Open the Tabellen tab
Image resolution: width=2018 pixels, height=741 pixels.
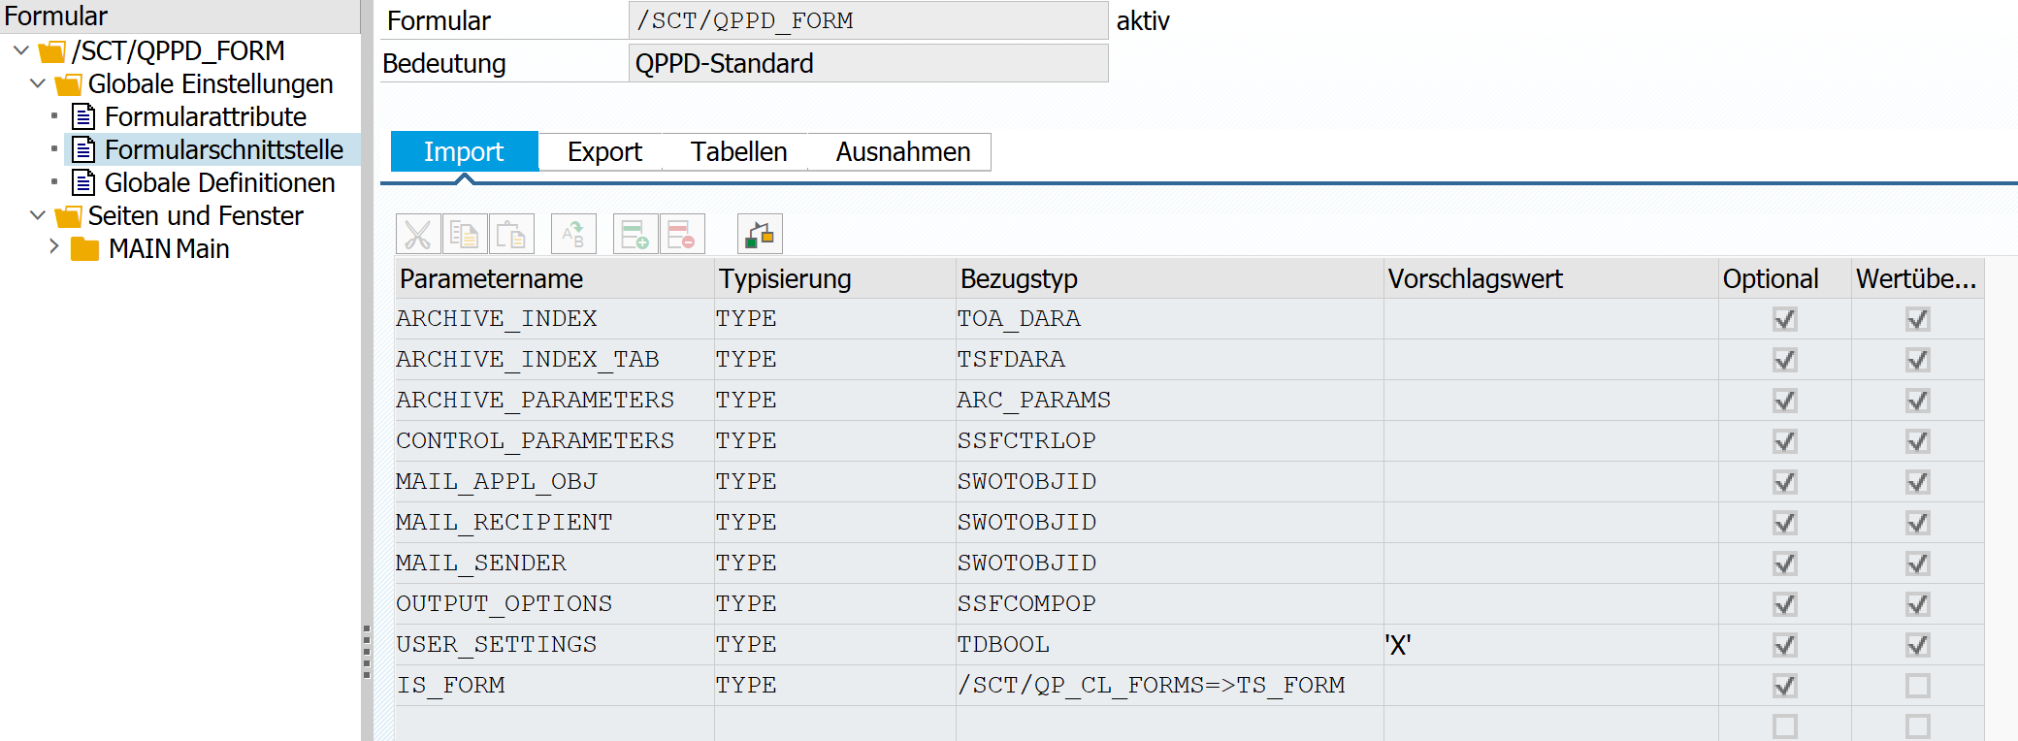click(738, 152)
